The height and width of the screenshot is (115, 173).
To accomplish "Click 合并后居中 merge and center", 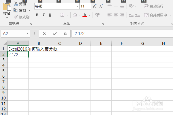I will pos(155,15).
